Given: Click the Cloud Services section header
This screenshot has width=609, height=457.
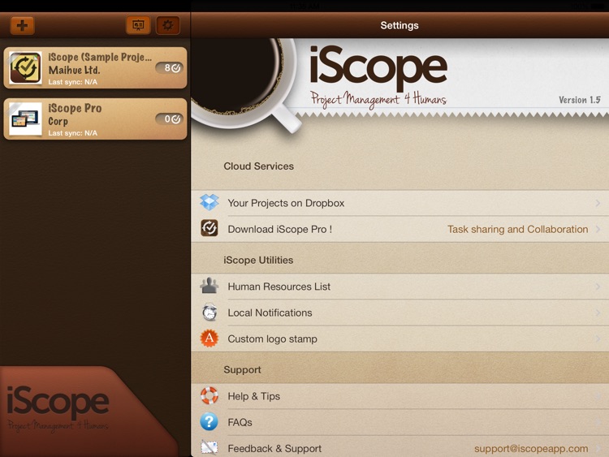Looking at the screenshot, I should (259, 166).
